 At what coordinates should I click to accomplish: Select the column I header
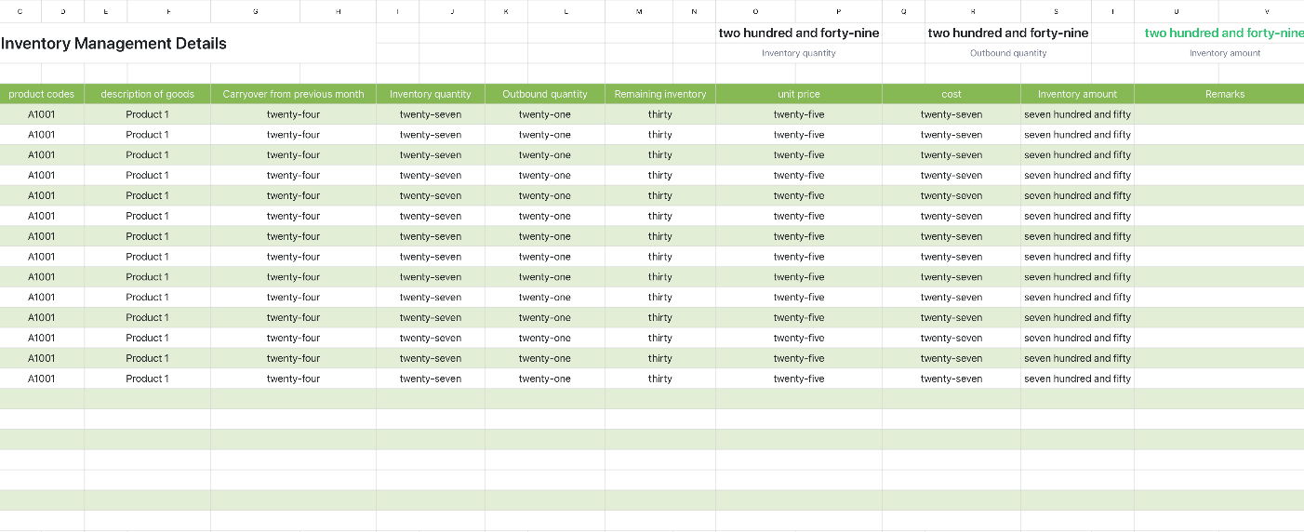click(x=398, y=11)
